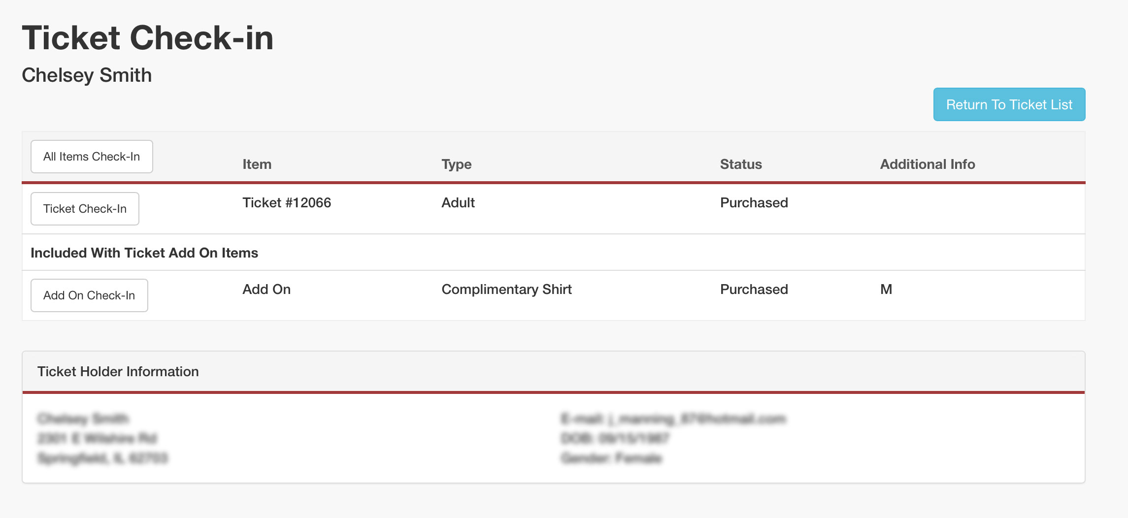Click the Chelsey Smith name subtitle

tap(87, 75)
